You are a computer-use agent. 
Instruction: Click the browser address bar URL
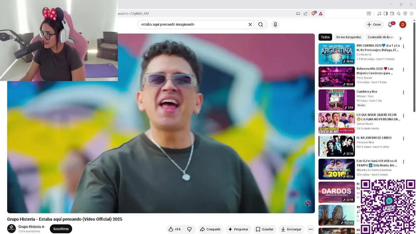tap(133, 14)
